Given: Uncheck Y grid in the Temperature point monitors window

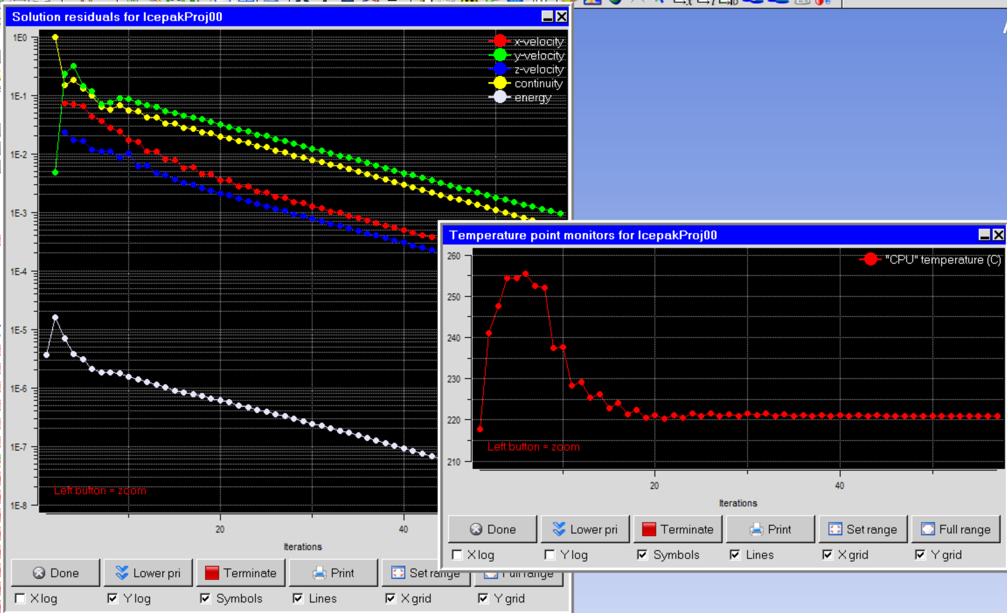Looking at the screenshot, I should (x=921, y=555).
